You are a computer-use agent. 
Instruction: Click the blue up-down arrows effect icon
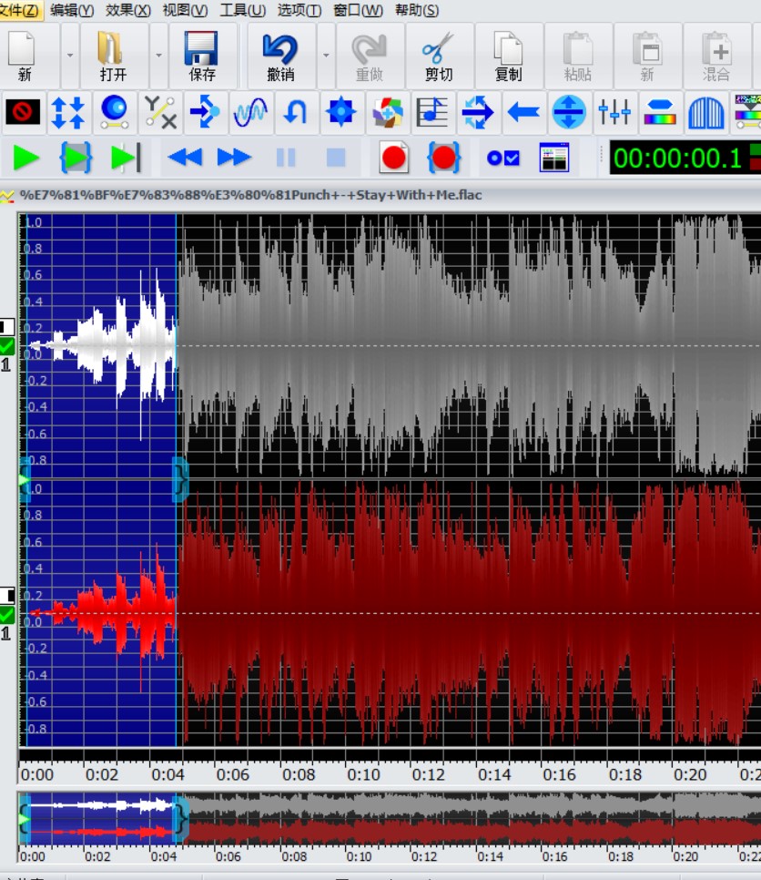pyautogui.click(x=68, y=112)
